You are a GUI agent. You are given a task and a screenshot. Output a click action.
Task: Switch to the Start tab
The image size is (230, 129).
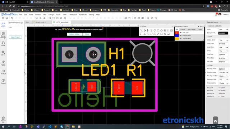click(x=27, y=22)
